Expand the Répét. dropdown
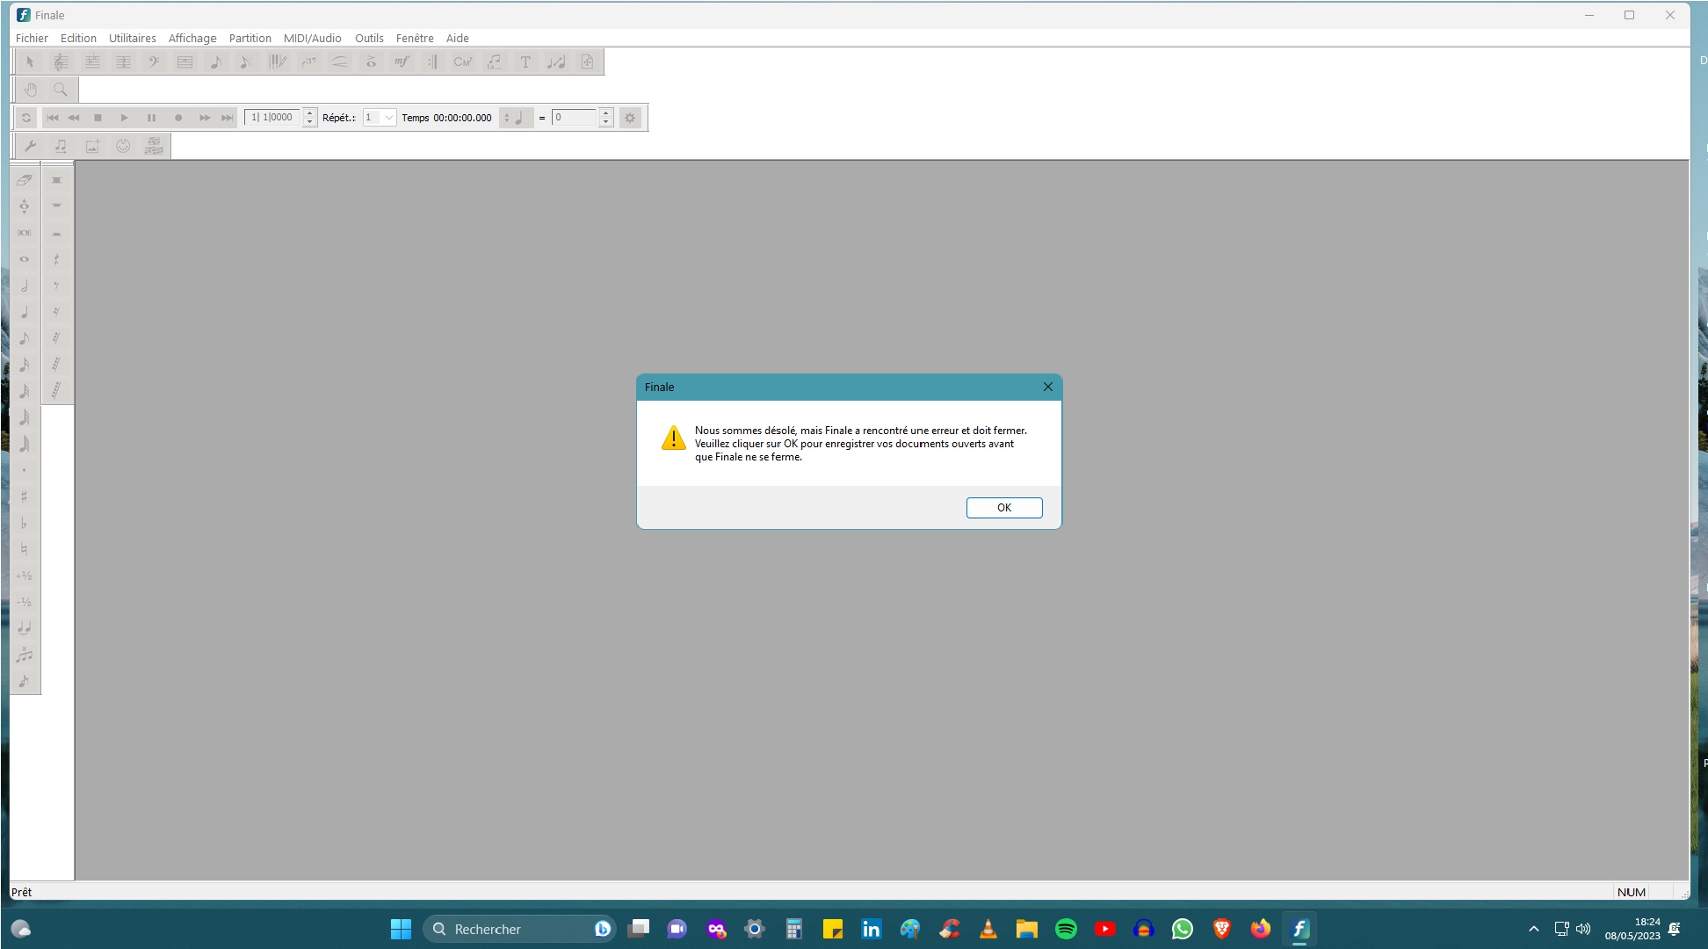Image resolution: width=1708 pixels, height=949 pixels. click(x=388, y=118)
